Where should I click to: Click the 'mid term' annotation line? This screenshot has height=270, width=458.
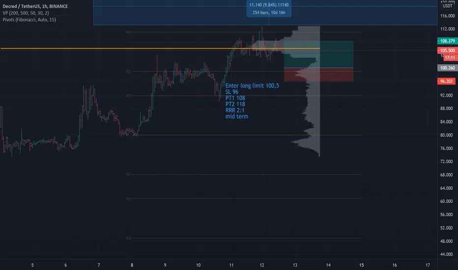coord(236,116)
